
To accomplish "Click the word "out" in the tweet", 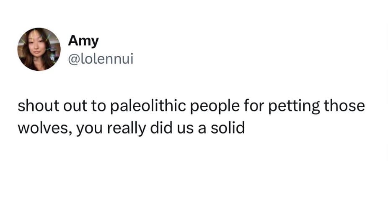I will [x=73, y=106].
